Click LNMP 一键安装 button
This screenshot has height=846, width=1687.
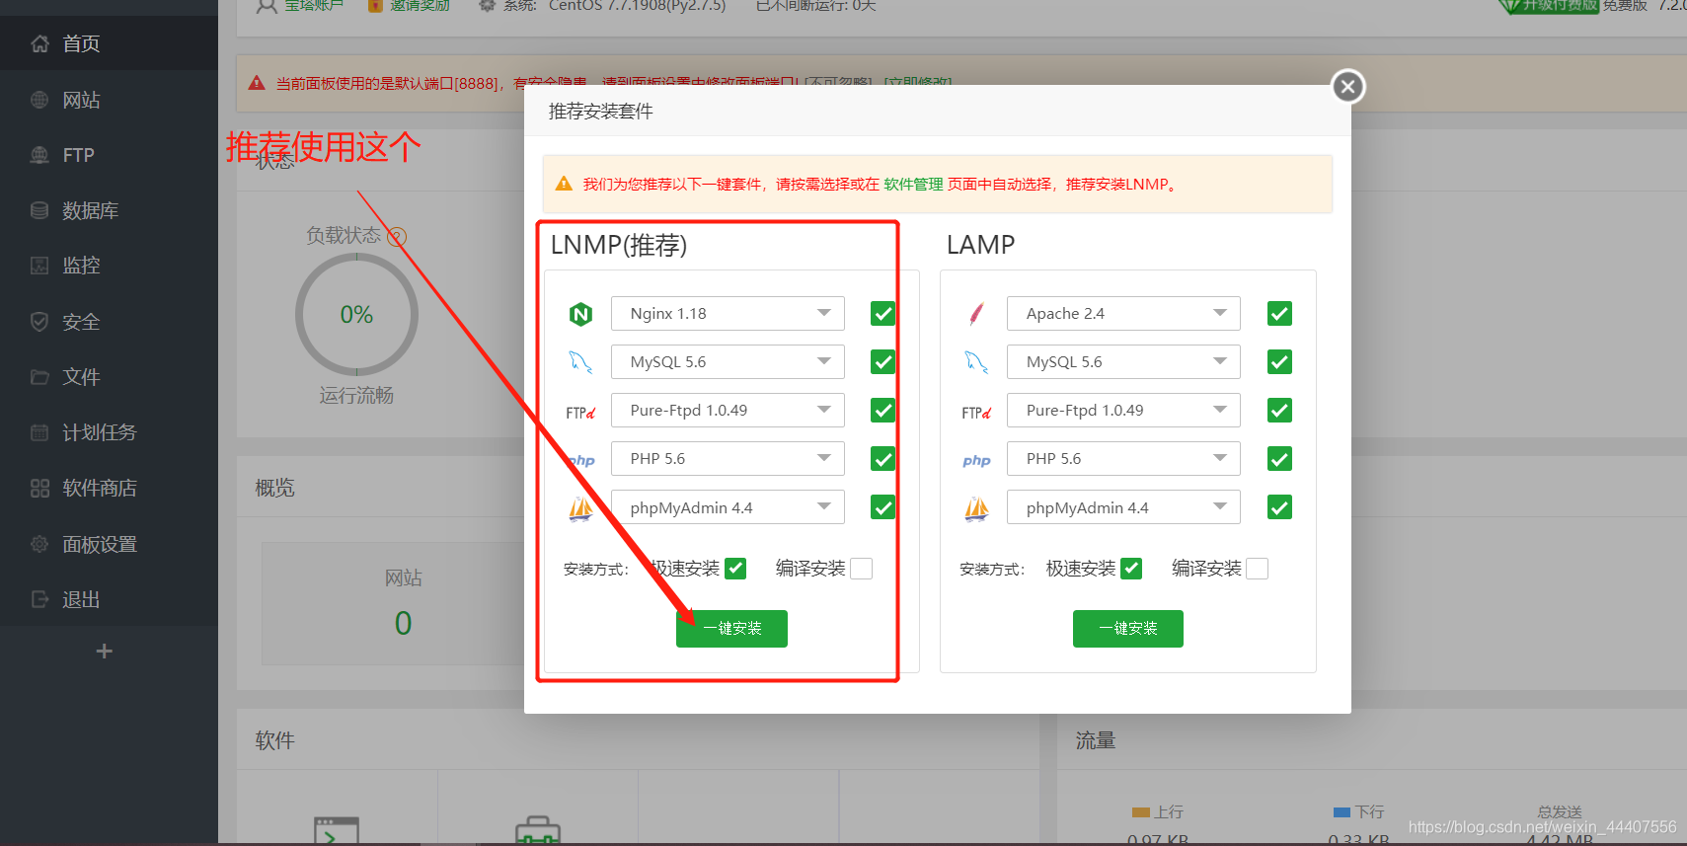tap(731, 629)
